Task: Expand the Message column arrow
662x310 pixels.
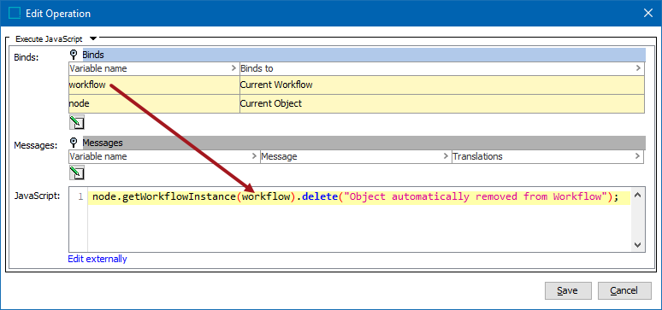Action: point(446,156)
